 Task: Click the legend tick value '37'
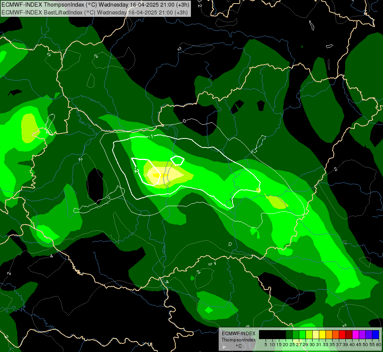click(x=338, y=345)
